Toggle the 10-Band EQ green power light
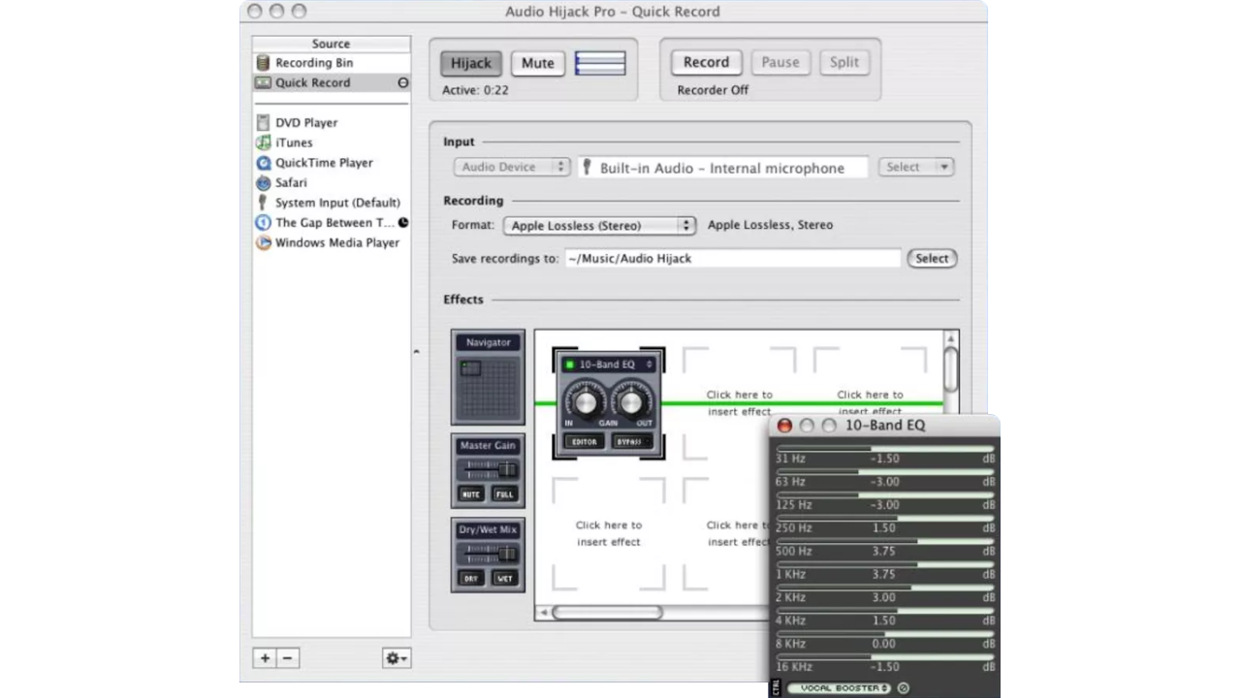Image resolution: width=1241 pixels, height=698 pixels. point(569,365)
